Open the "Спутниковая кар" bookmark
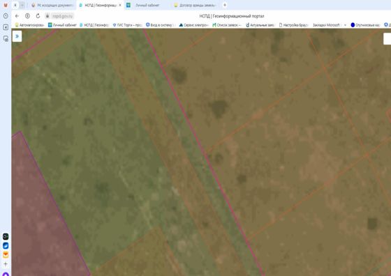 click(x=365, y=25)
